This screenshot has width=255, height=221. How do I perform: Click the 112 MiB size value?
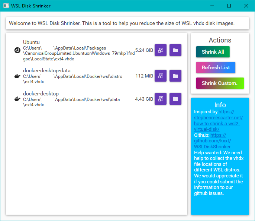pos(144,76)
